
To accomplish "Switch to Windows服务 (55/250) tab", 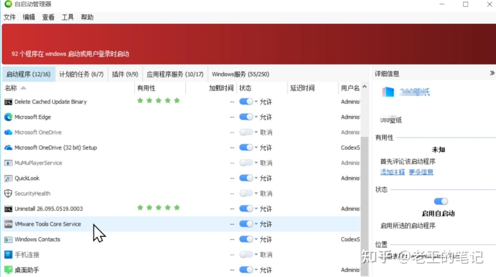I will (x=240, y=74).
